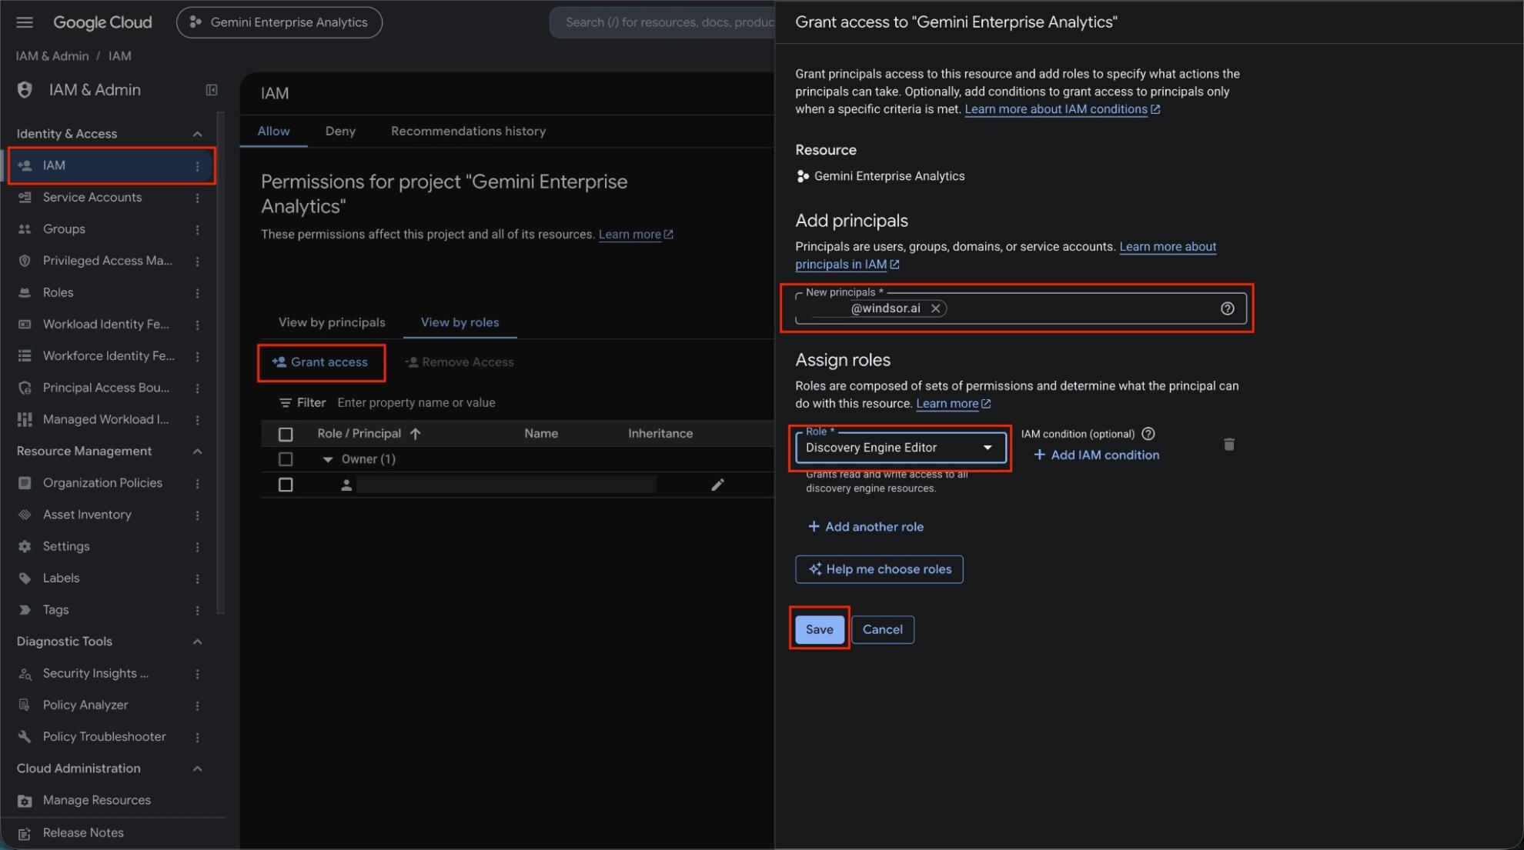Switch to the Deny tab
1524x850 pixels.
click(x=340, y=132)
